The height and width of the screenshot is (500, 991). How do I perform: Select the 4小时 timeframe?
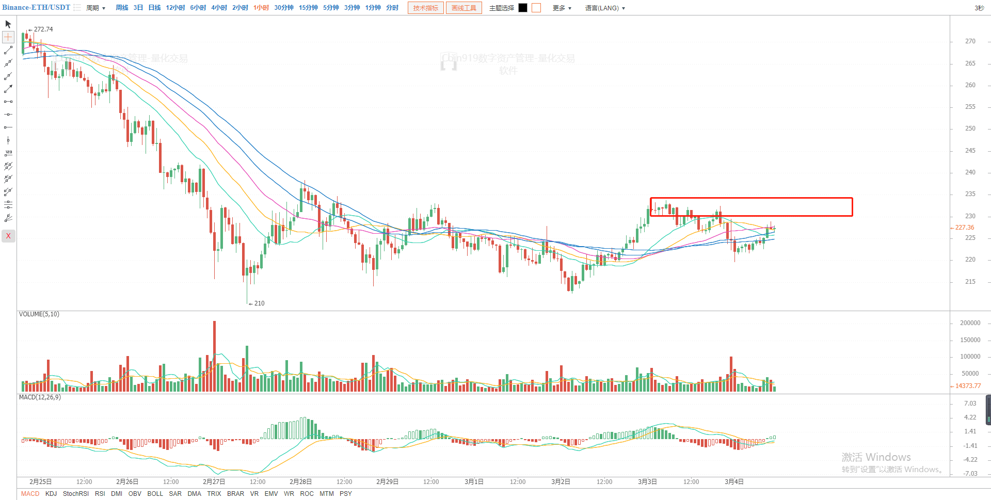219,8
